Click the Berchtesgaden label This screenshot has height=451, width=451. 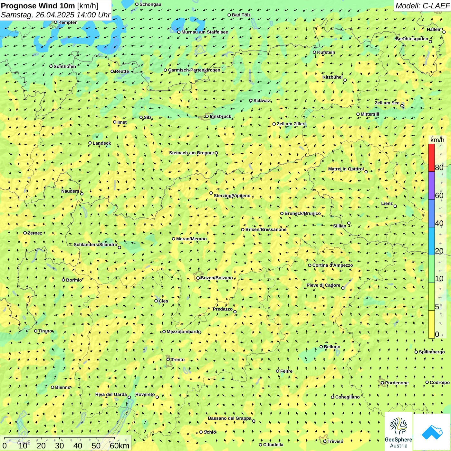412,39
